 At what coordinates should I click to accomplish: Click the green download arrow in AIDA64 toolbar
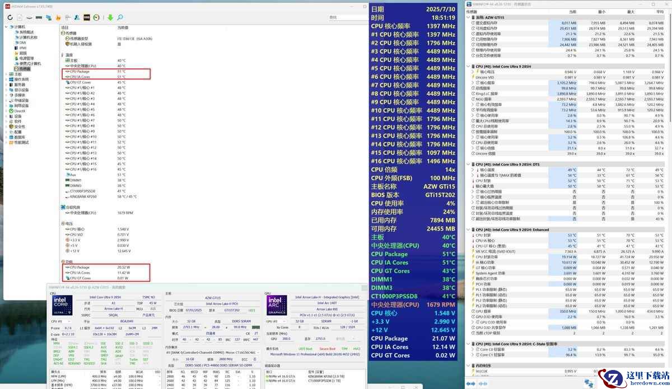coord(110,17)
